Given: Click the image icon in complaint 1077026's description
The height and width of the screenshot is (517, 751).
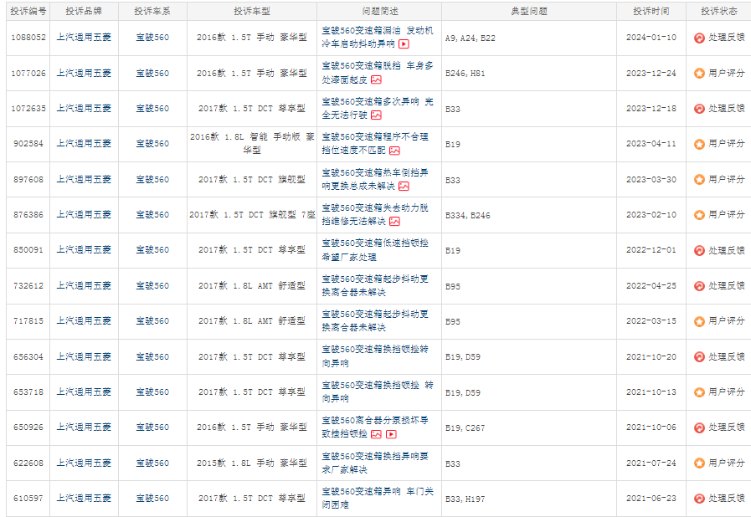Looking at the screenshot, I should point(377,80).
